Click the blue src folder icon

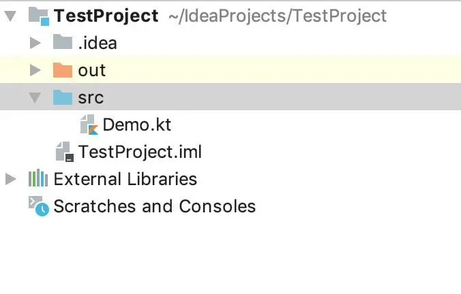63,97
